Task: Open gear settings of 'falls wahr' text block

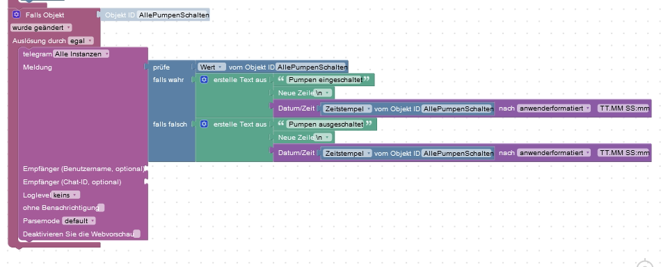Action: tap(204, 79)
